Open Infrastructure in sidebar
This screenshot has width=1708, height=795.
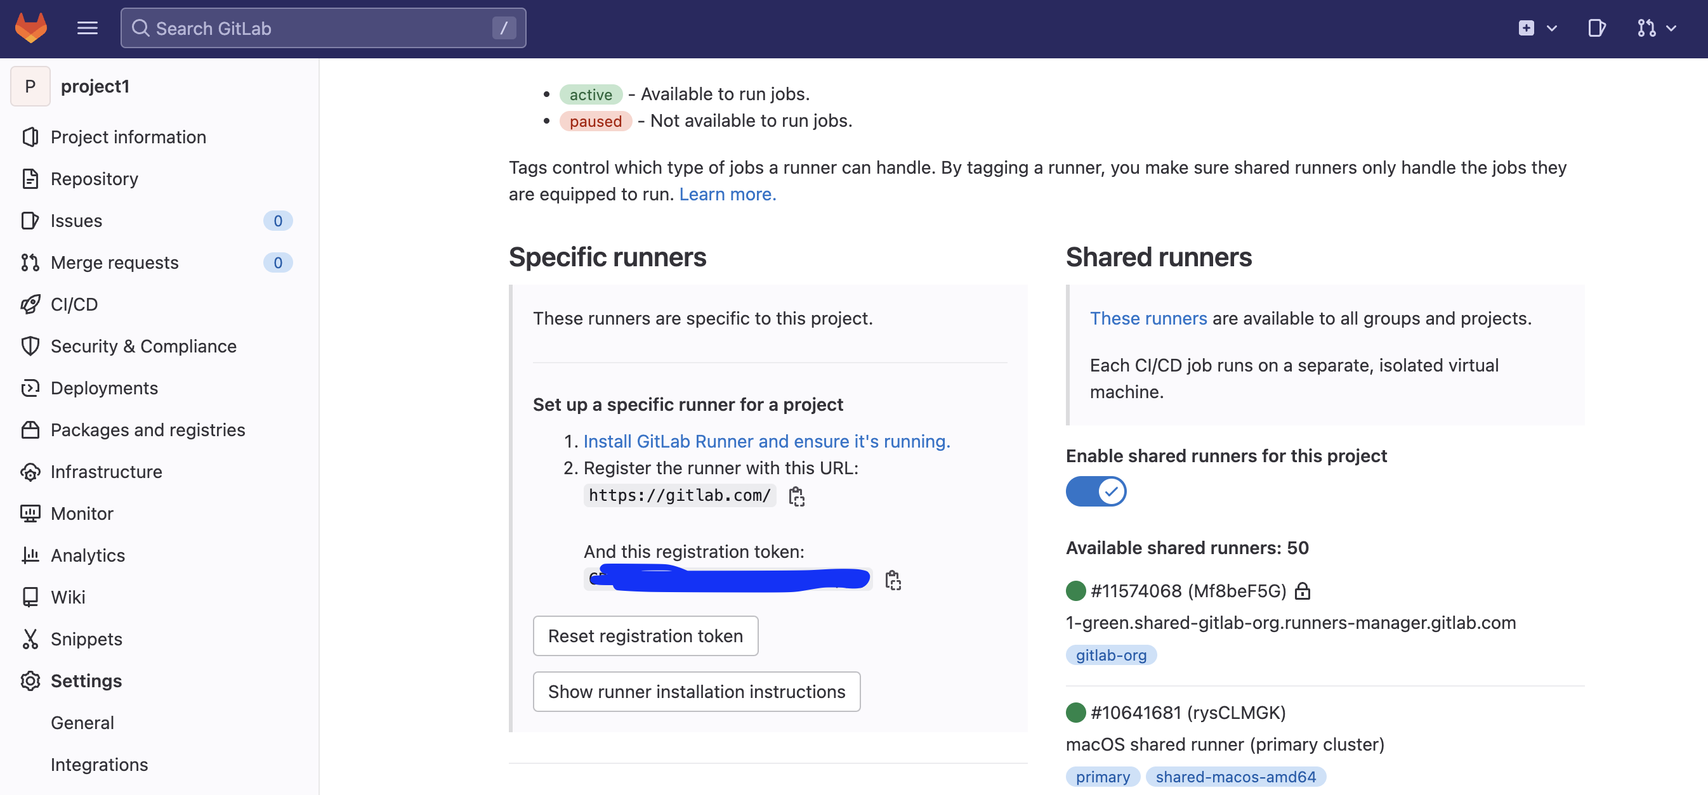tap(106, 472)
